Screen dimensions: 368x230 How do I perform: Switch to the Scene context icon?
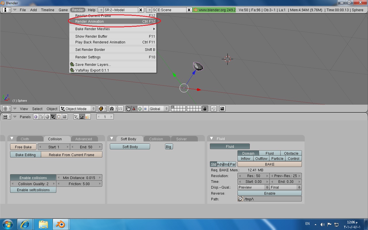point(65,117)
